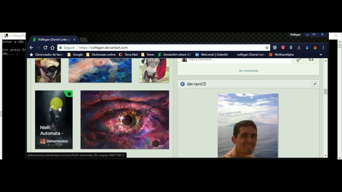
Task: Open the Terra Mail bookmark
Action: pyautogui.click(x=128, y=55)
